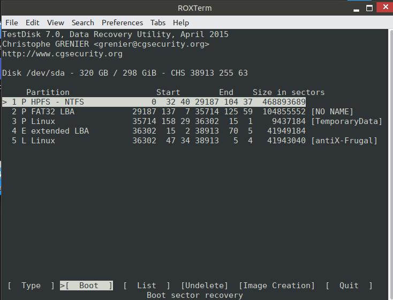393x300 pixels.
Task: Click the Linux TemporaryData partition label
Action: pos(346,121)
